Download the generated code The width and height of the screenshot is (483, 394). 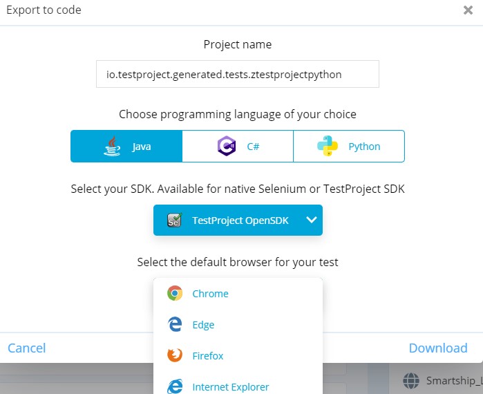[438, 348]
